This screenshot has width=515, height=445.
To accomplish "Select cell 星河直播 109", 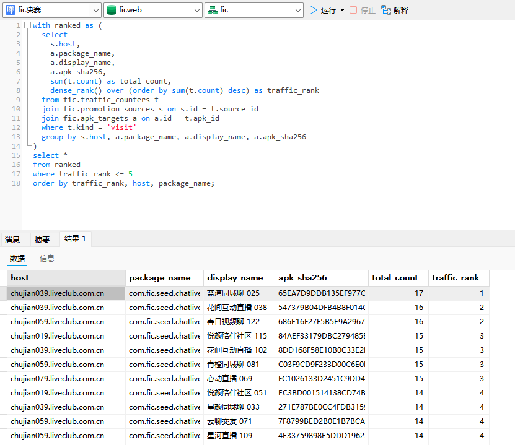I will (239, 436).
